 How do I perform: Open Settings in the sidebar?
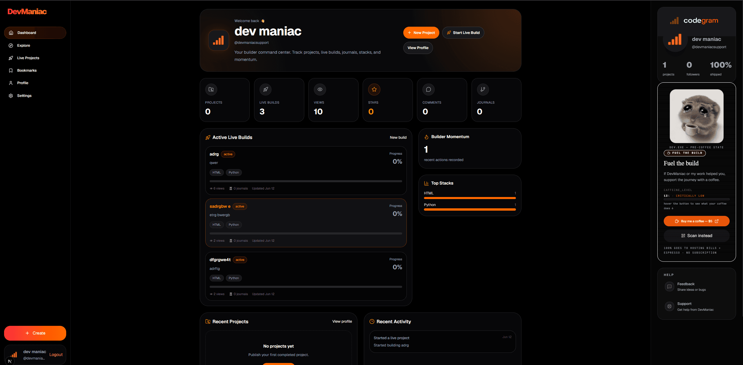coord(35,96)
